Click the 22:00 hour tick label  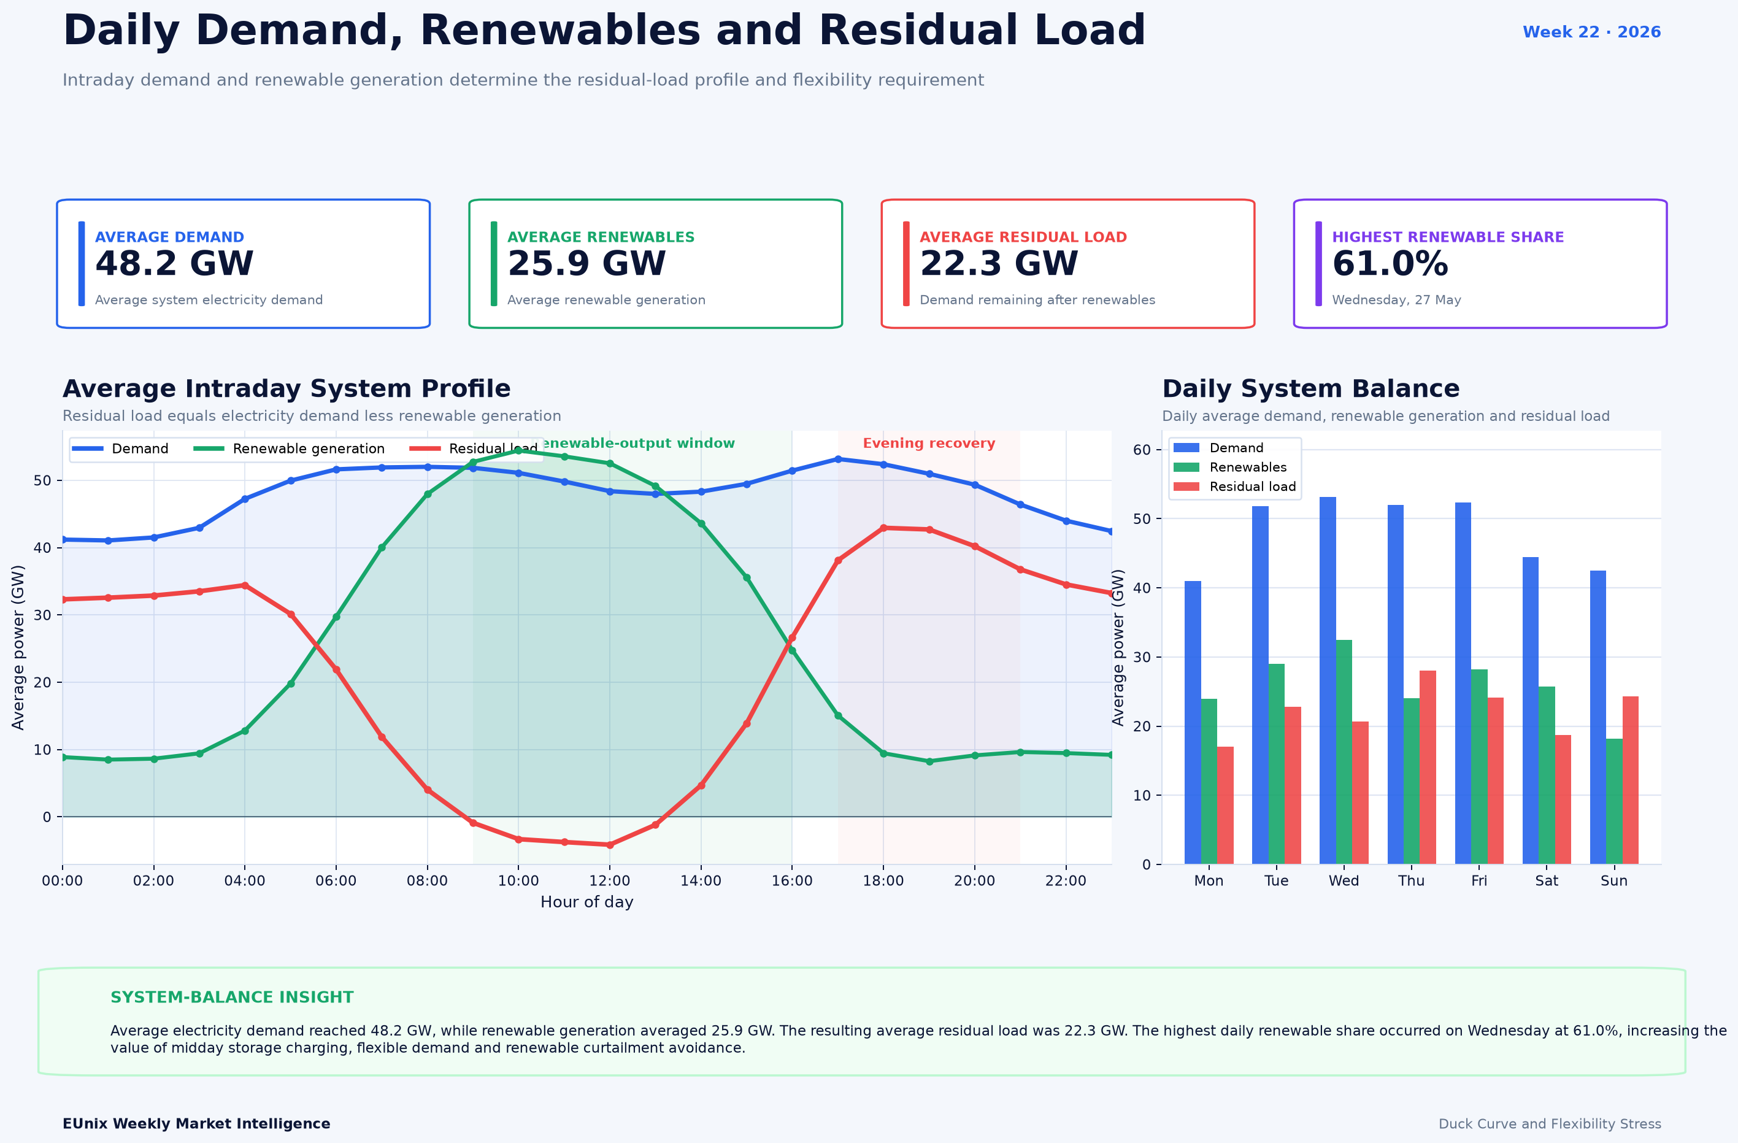tap(1066, 881)
